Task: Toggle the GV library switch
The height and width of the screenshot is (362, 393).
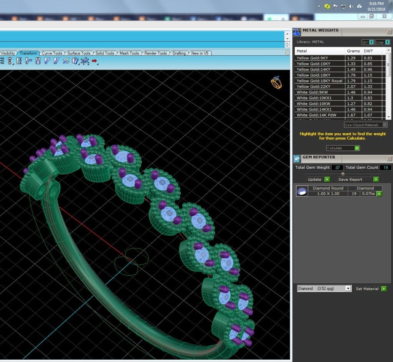Action: click(x=368, y=42)
